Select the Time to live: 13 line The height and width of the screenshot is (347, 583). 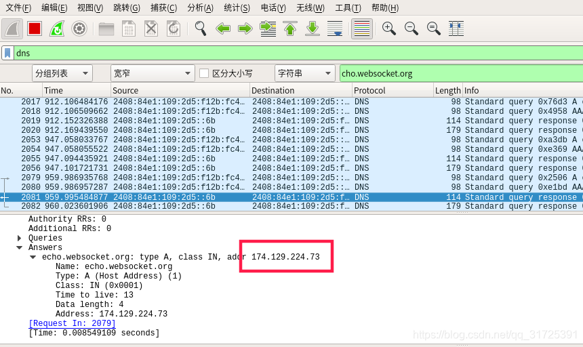point(94,295)
